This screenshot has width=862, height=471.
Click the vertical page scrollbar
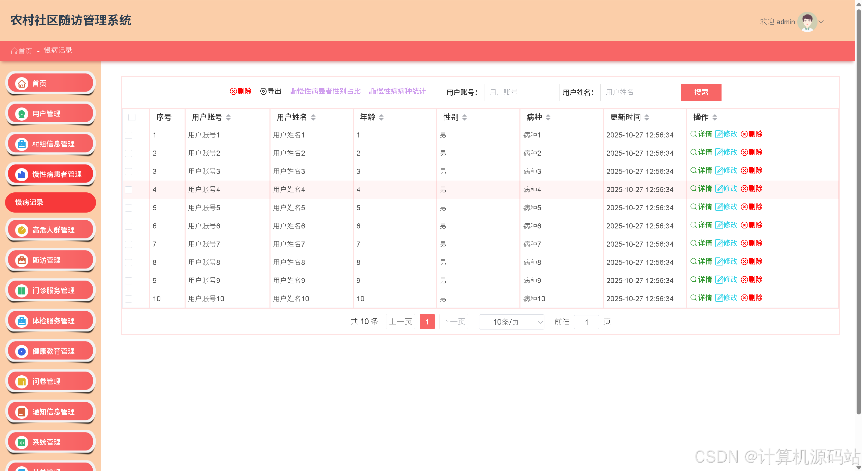tap(859, 212)
